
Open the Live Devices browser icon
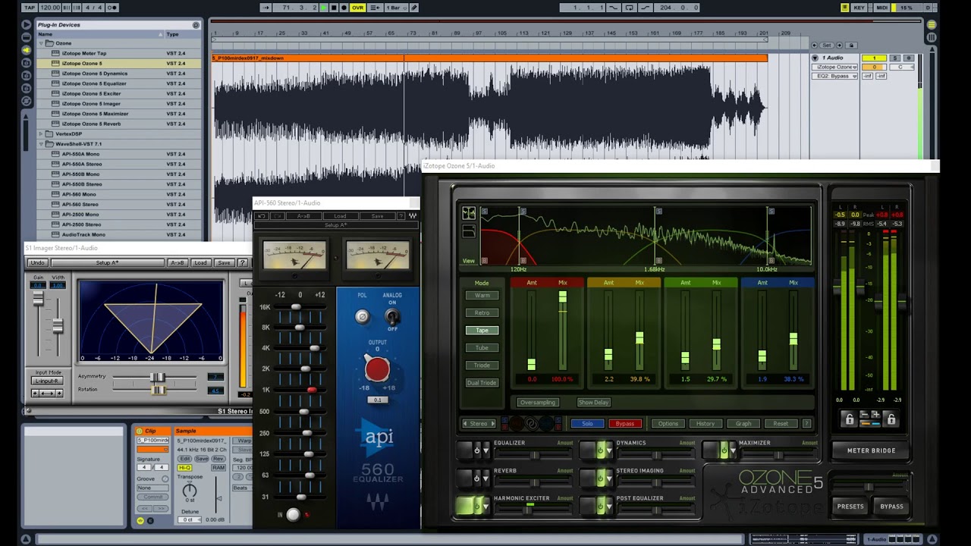pos(27,38)
